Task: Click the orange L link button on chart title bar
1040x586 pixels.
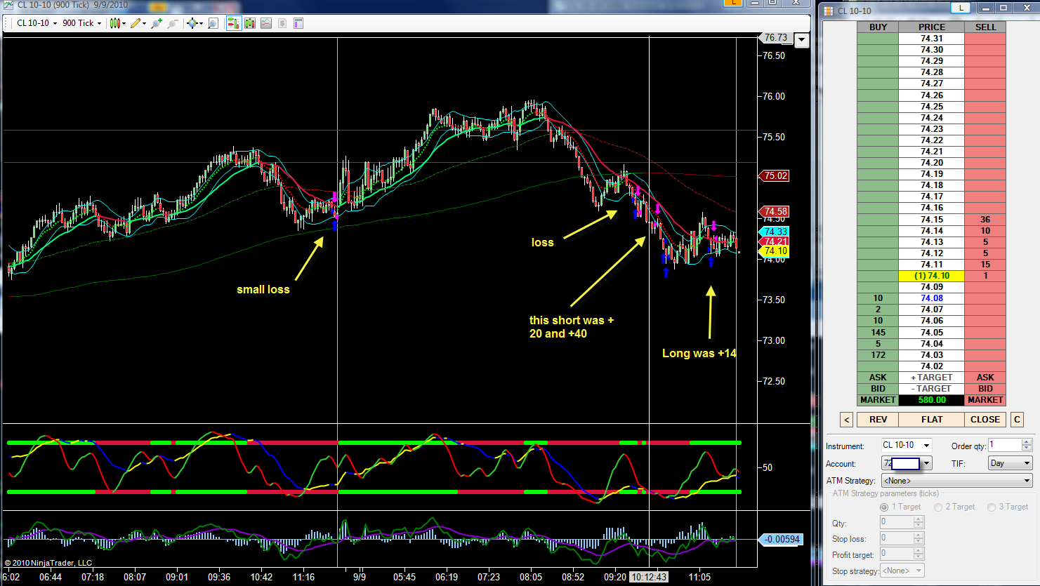Action: pos(733,3)
